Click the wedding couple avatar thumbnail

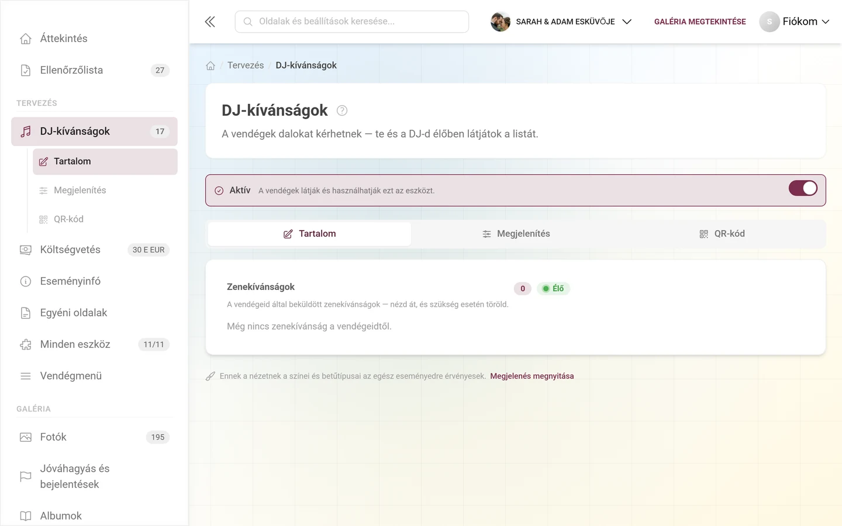[501, 22]
